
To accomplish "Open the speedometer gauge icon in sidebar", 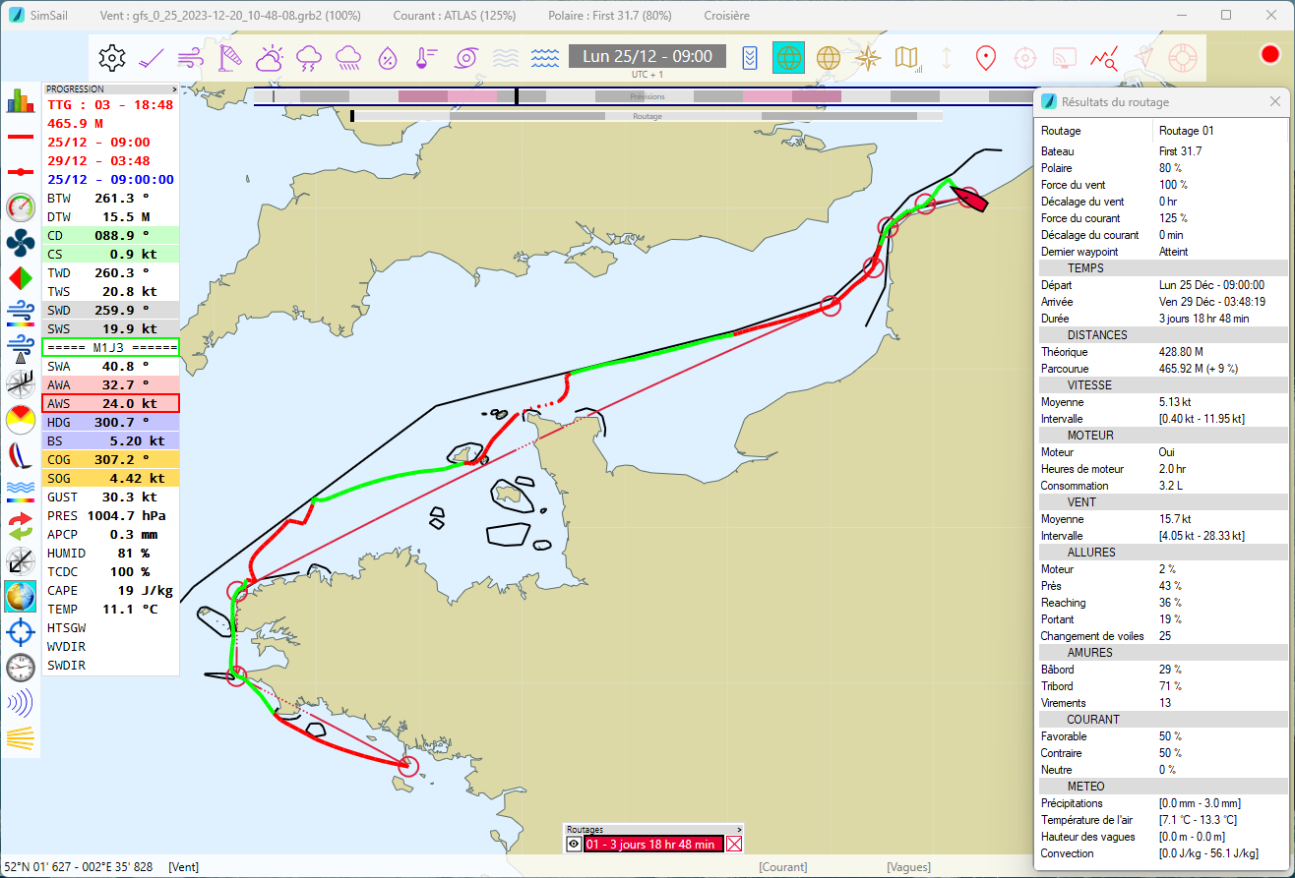I will (x=20, y=207).
